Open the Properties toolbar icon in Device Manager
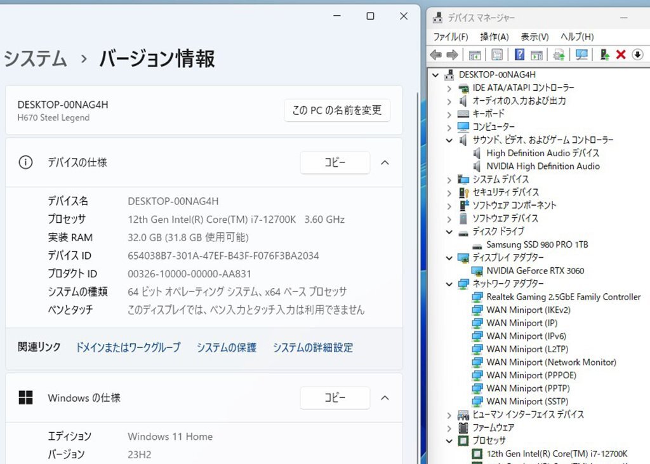 click(497, 55)
